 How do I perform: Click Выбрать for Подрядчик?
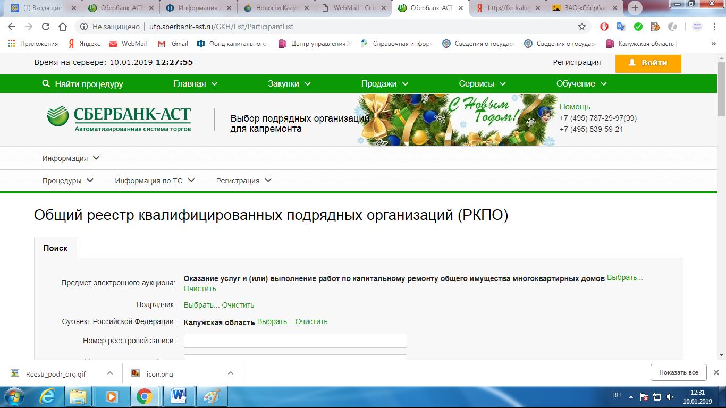(x=202, y=305)
